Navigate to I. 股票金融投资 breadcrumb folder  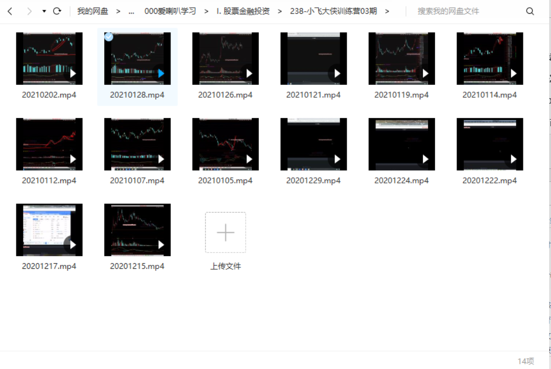point(243,11)
